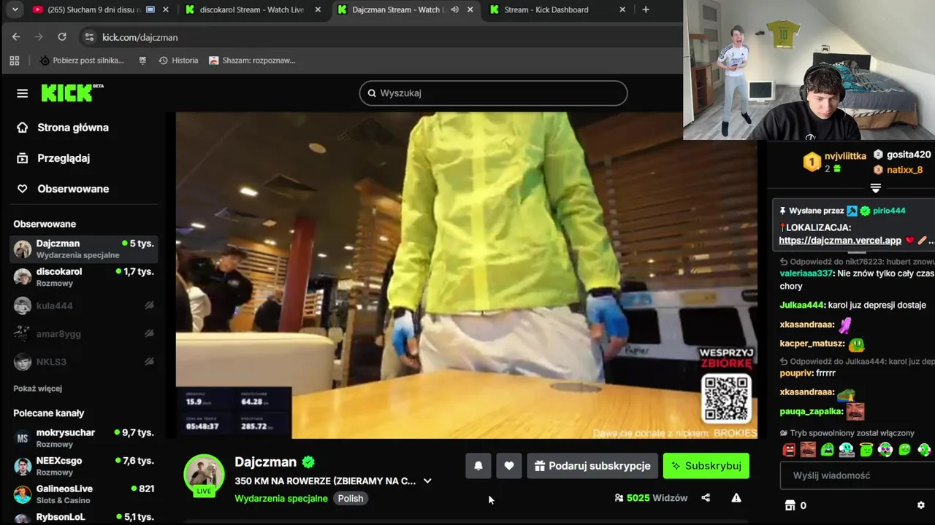
Task: Click the share stream icon
Action: 706,498
